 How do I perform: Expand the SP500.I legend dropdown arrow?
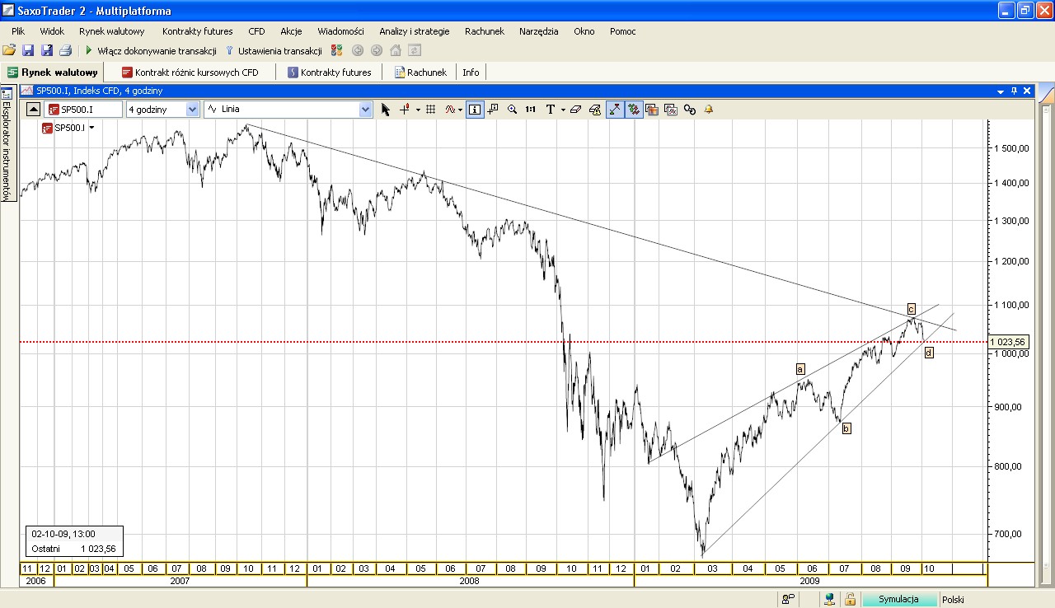pos(91,128)
